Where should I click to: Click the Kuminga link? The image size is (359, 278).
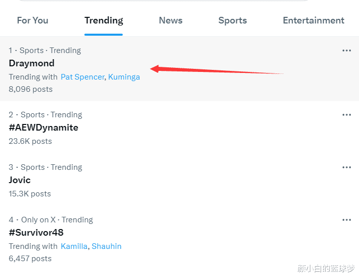coord(124,77)
